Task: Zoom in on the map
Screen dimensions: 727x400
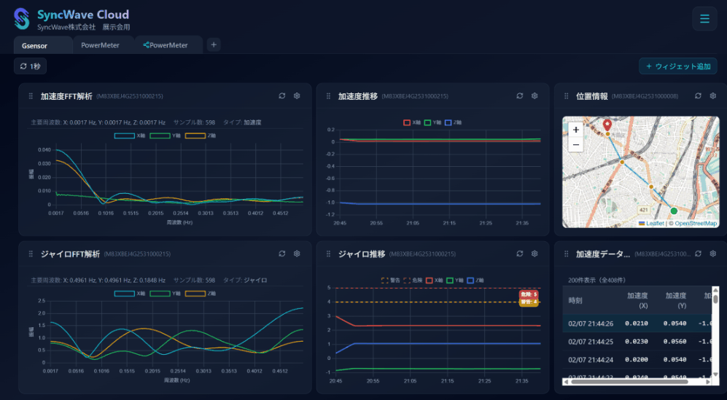Action: (576, 130)
